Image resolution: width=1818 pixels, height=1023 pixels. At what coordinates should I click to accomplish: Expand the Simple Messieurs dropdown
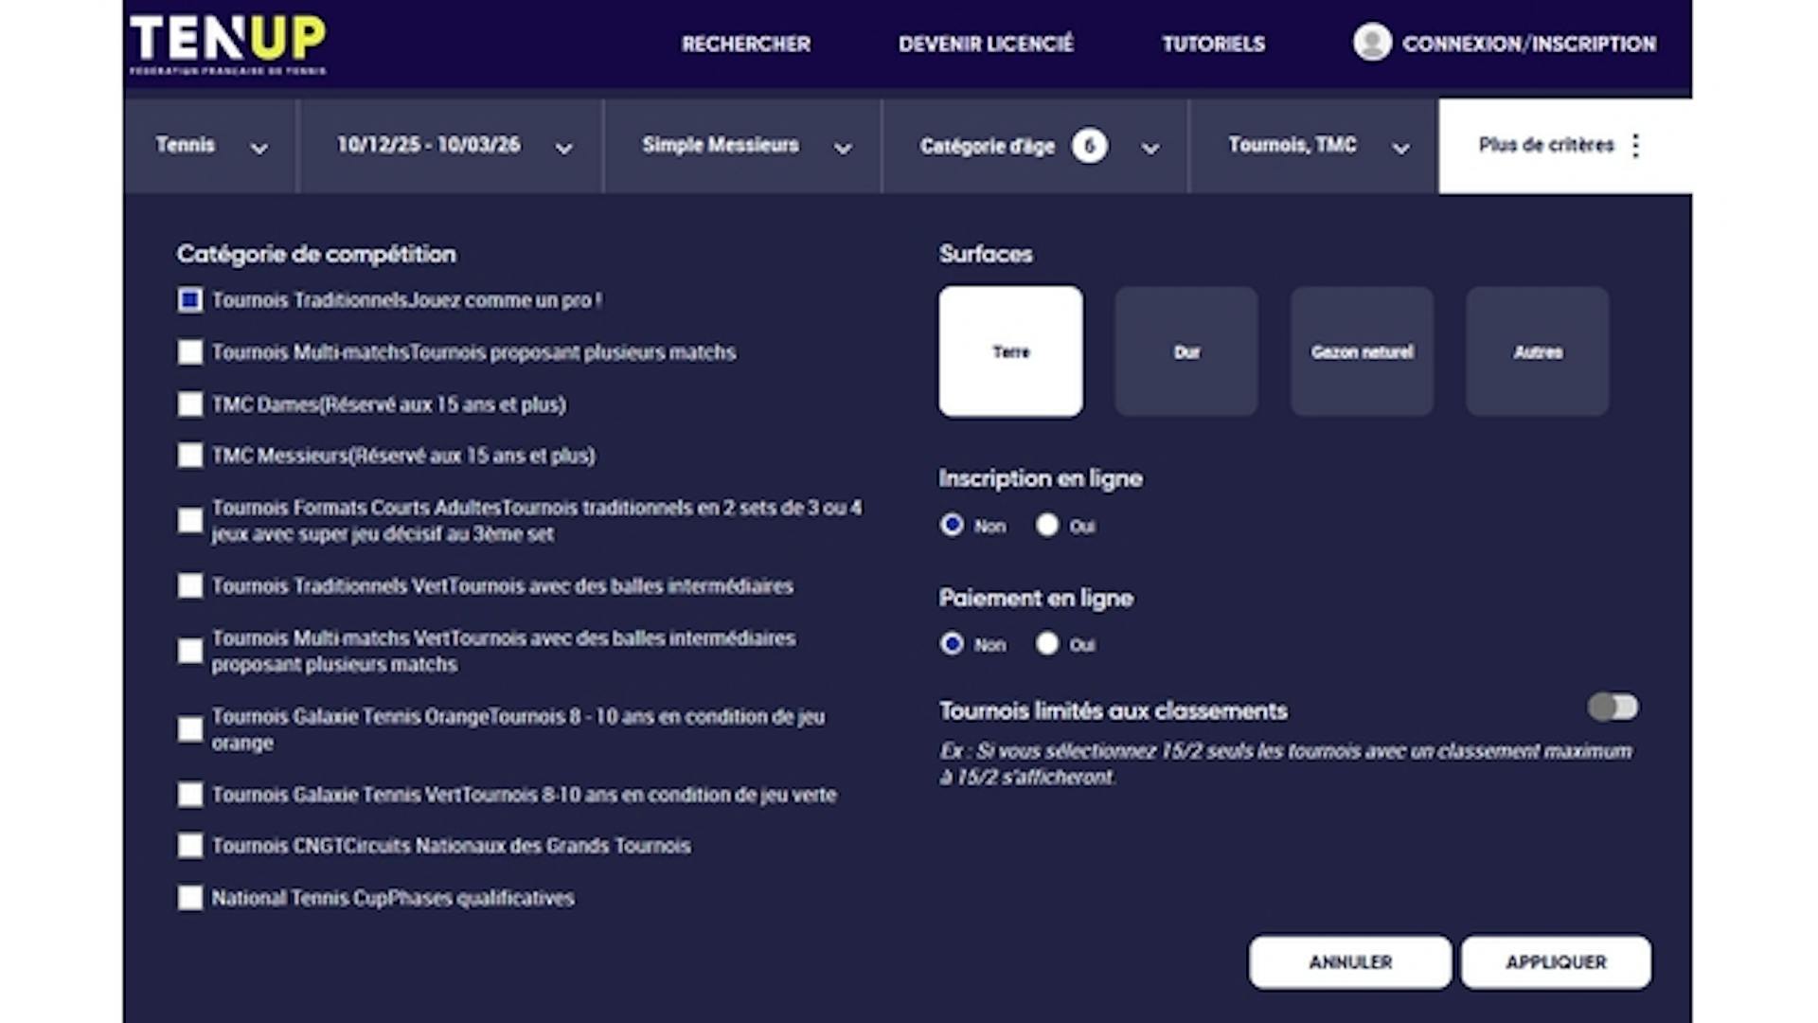pos(744,146)
